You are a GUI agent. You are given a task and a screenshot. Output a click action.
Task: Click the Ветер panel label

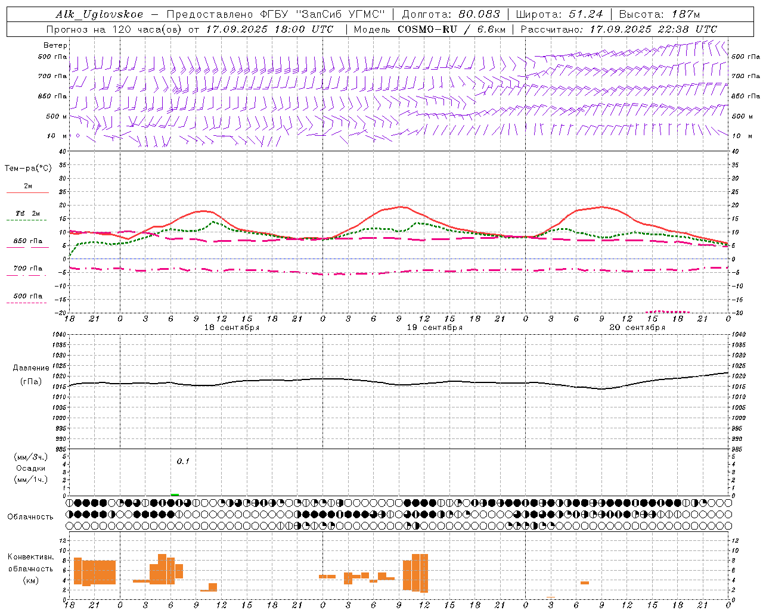(x=55, y=45)
